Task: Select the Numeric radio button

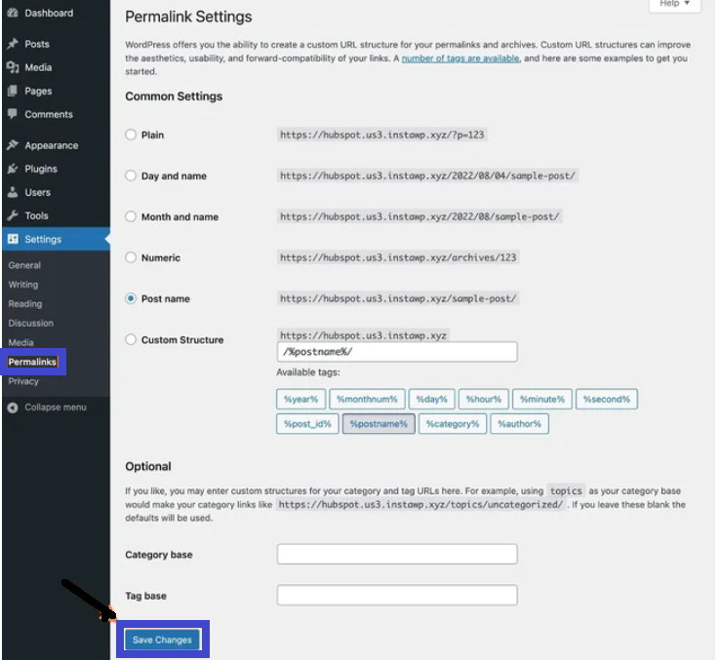Action: (131, 257)
